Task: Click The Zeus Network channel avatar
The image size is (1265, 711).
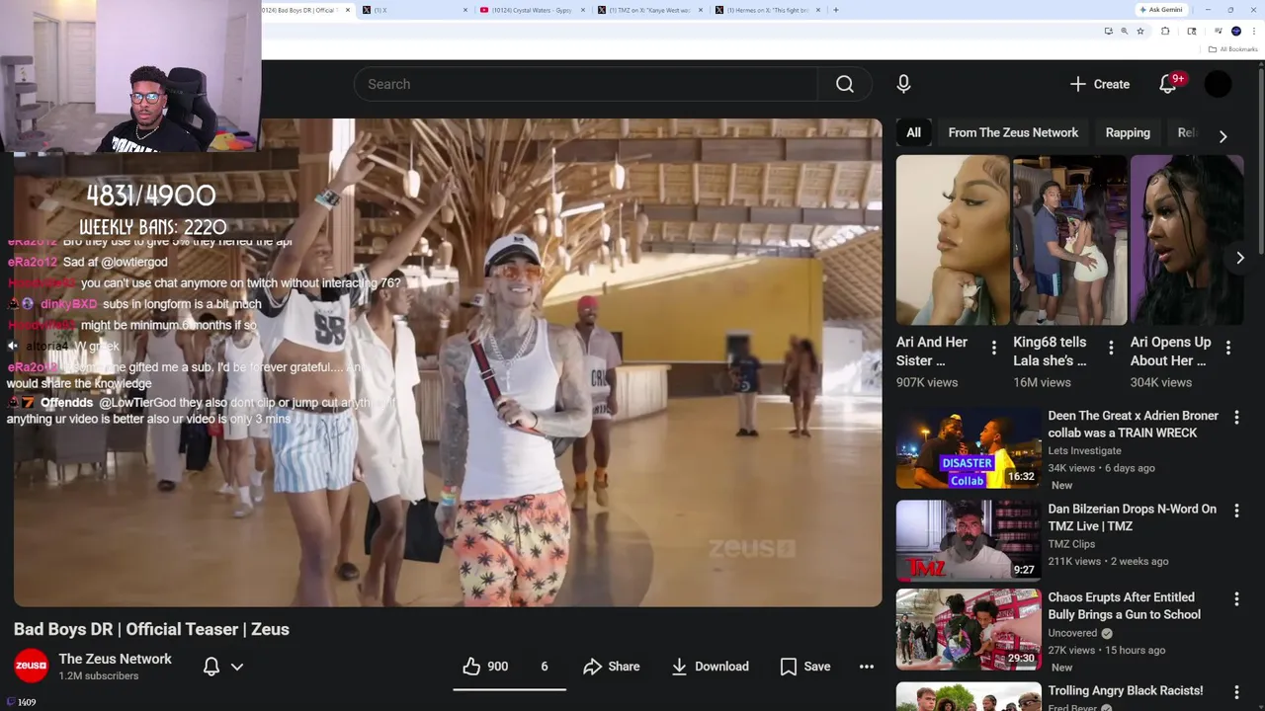Action: (31, 666)
